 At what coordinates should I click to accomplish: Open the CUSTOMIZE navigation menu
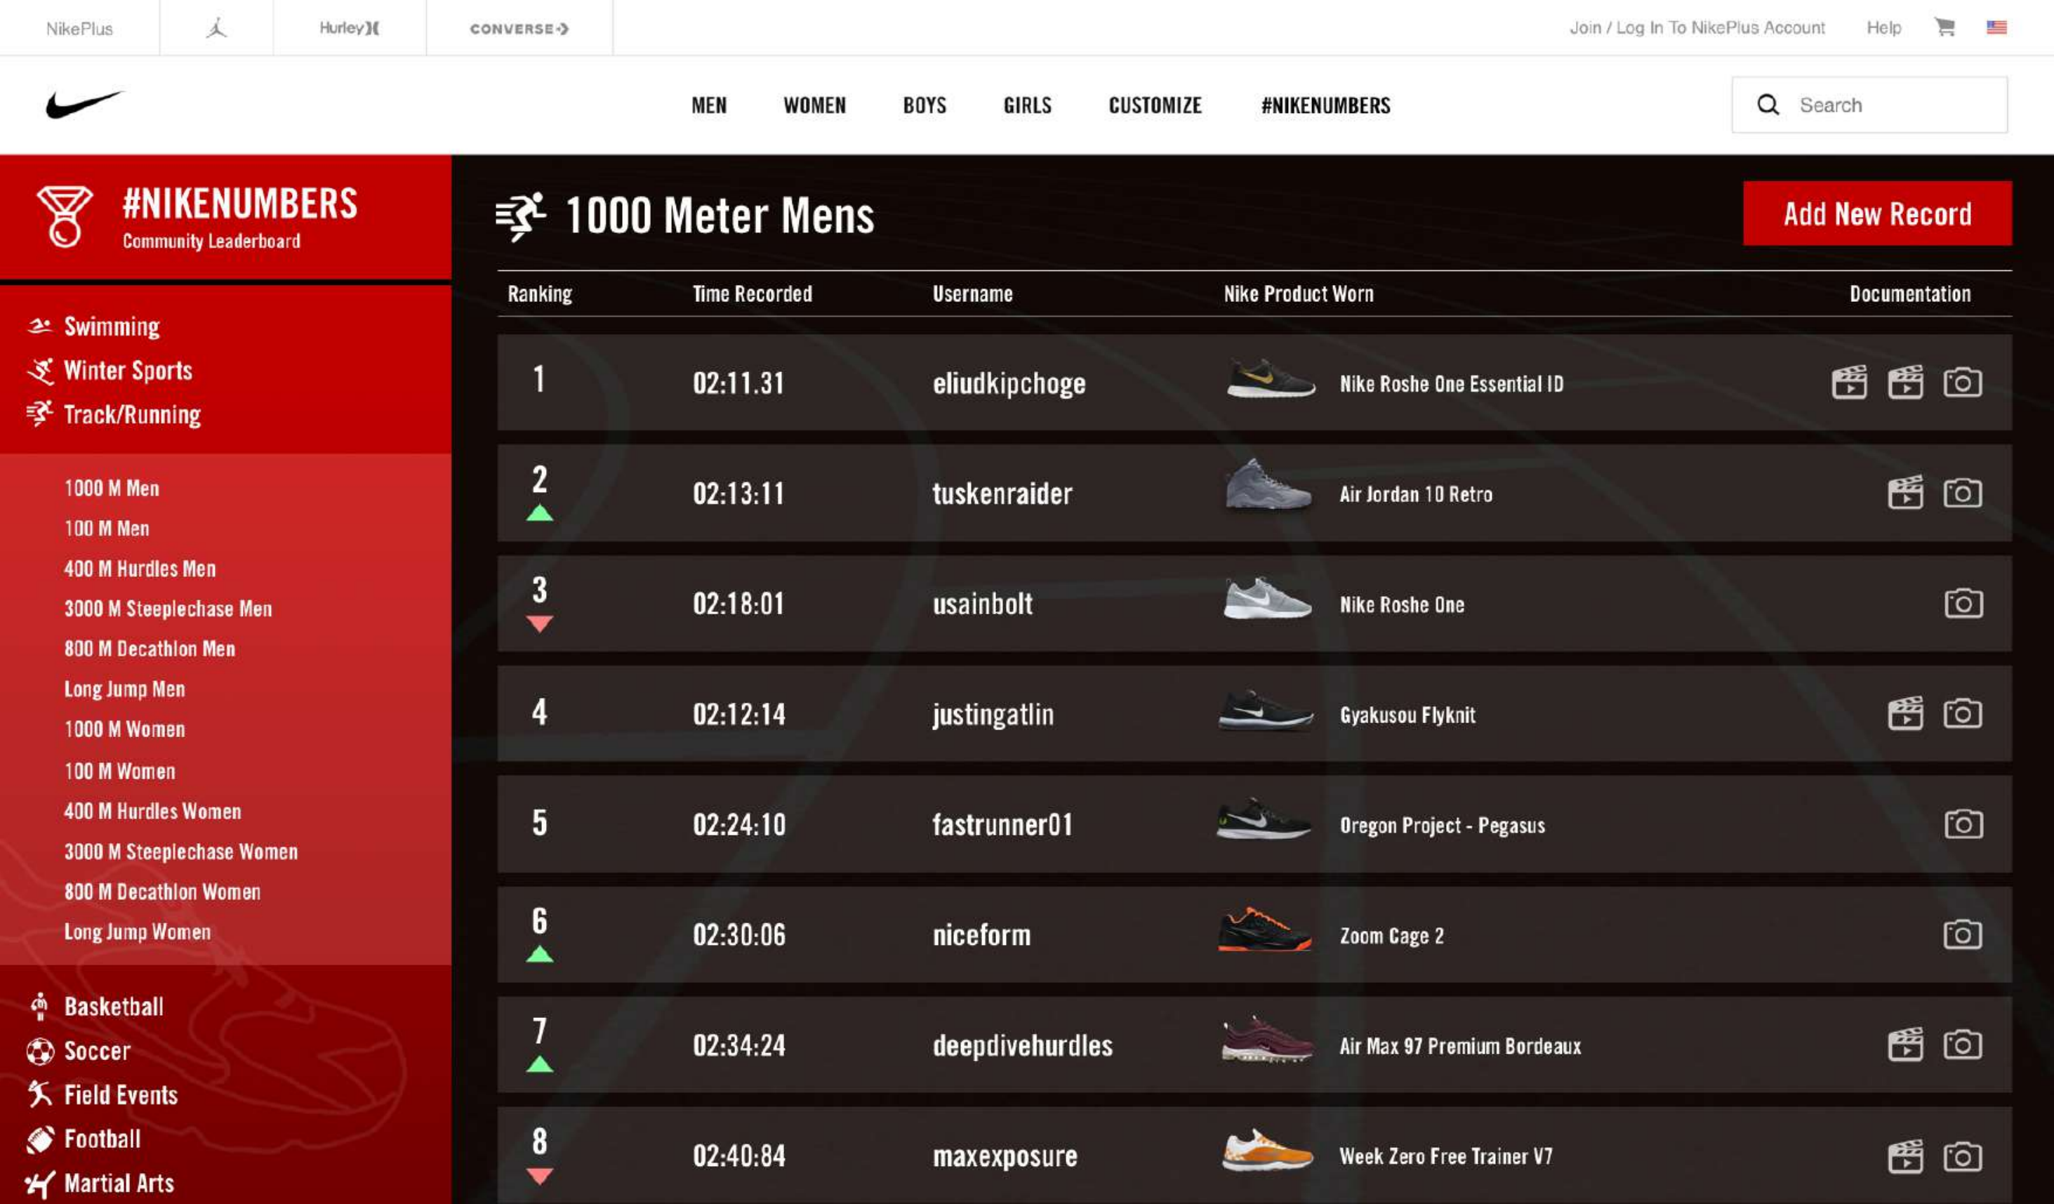pos(1155,106)
